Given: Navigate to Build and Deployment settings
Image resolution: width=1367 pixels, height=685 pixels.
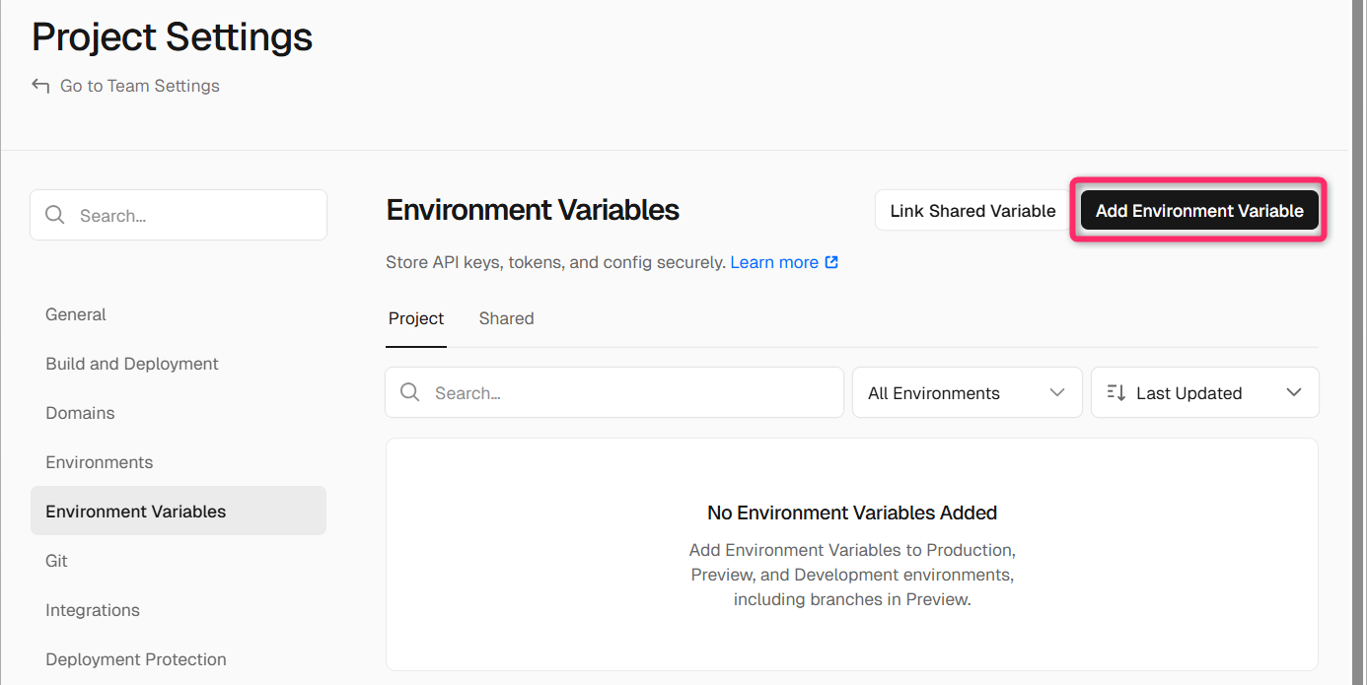Looking at the screenshot, I should [132, 364].
